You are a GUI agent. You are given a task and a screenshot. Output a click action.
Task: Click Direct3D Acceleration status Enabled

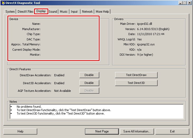pyautogui.click(x=59, y=83)
